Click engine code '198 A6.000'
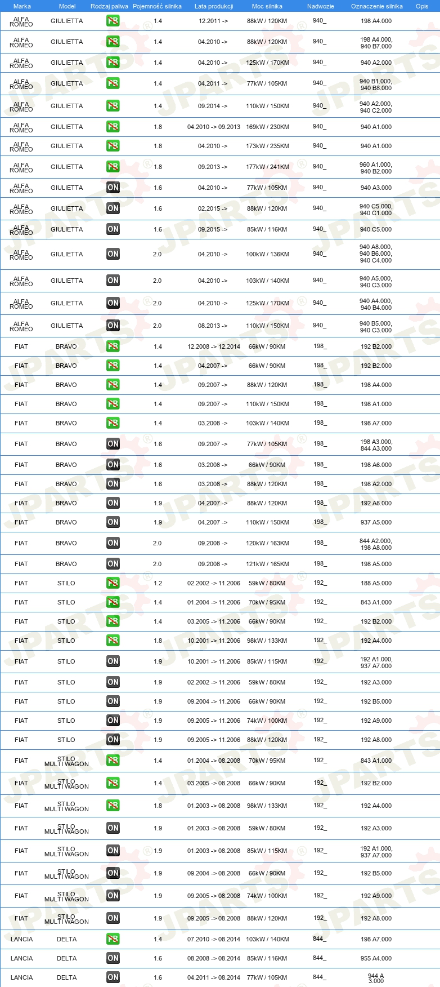The image size is (440, 987). pos(376,465)
